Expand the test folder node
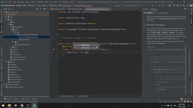This screenshot has height=108, width=193. pyautogui.click(x=11, y=47)
